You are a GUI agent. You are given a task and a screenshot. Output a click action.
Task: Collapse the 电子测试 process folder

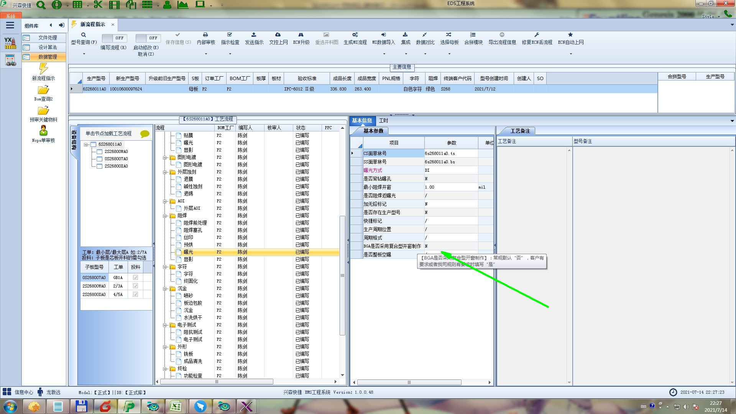(164, 325)
